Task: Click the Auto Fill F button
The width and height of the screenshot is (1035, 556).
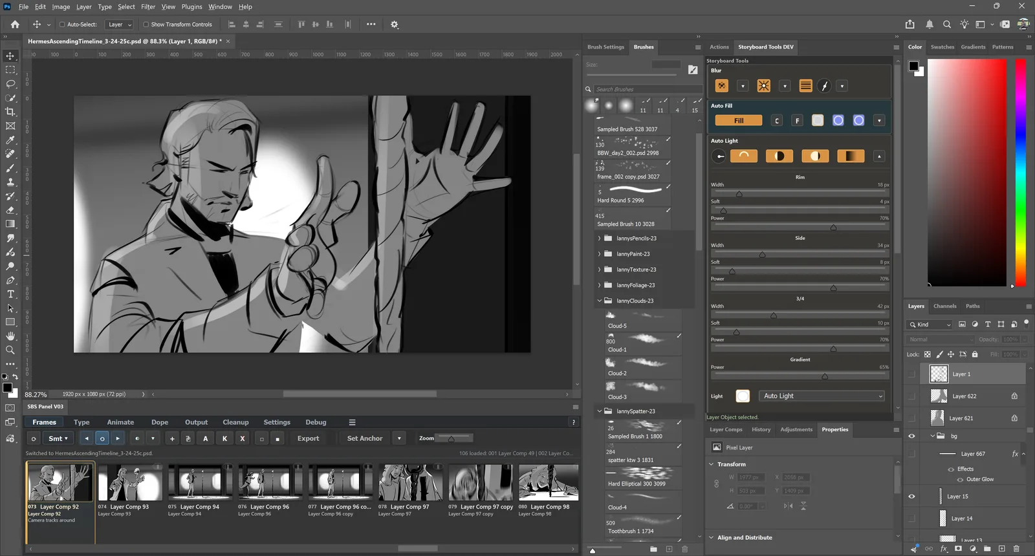Action: click(798, 120)
